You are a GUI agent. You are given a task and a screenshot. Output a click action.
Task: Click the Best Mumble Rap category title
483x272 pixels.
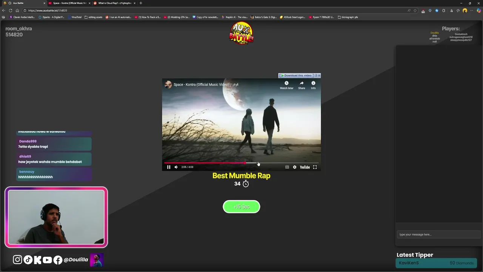point(241,176)
